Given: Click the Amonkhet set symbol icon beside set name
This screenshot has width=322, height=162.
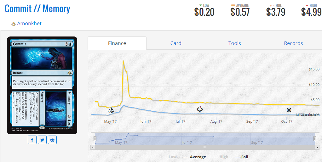Looking at the screenshot, I should (13, 24).
